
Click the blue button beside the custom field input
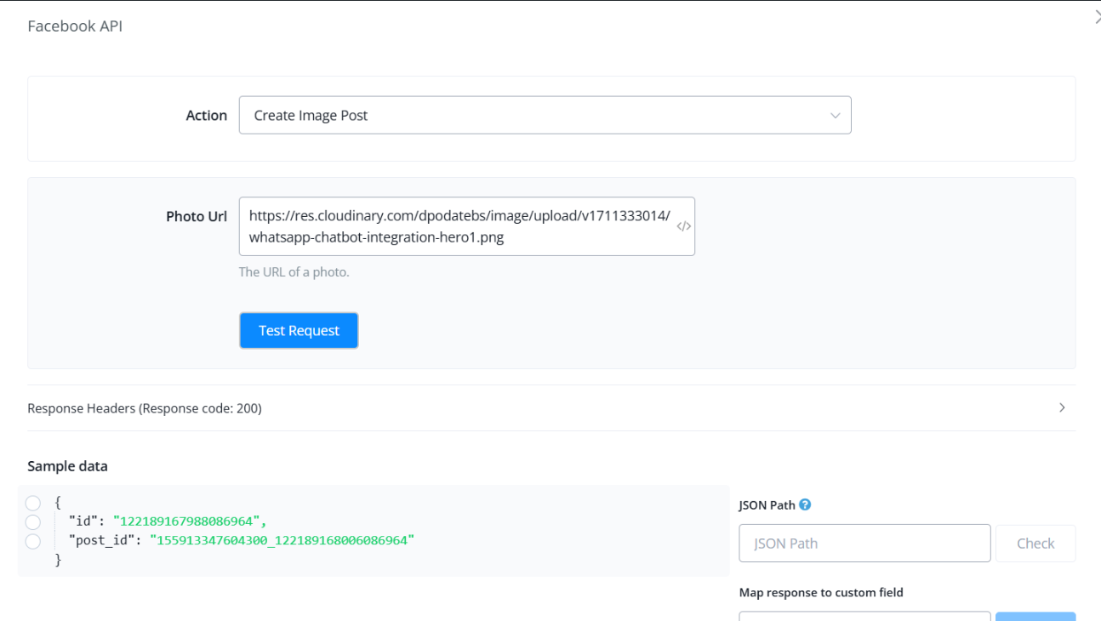[x=1035, y=616]
